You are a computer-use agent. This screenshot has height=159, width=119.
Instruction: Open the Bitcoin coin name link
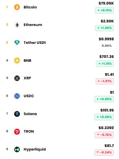30,7
